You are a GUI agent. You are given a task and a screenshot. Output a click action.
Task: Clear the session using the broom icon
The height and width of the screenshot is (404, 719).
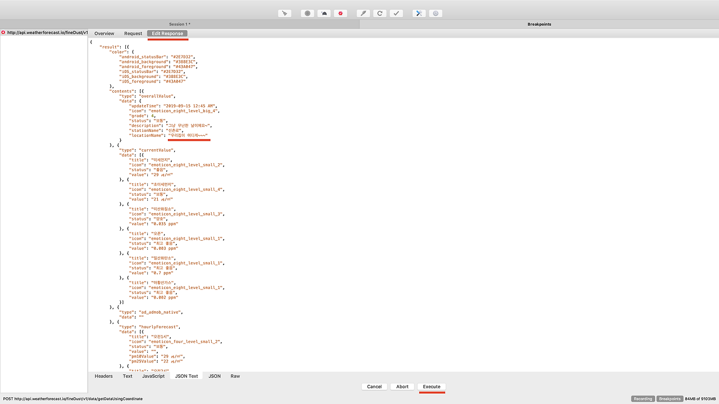(x=284, y=13)
